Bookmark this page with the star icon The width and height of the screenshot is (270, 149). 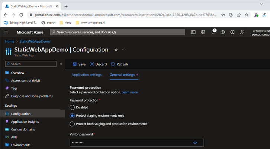point(247,15)
